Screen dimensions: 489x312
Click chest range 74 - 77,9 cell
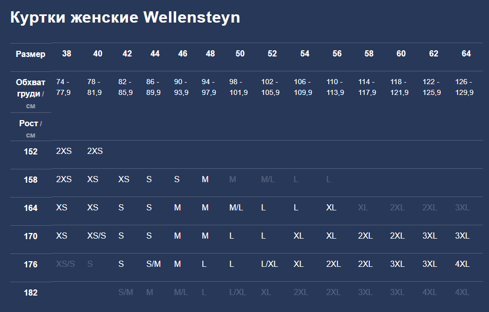click(63, 87)
